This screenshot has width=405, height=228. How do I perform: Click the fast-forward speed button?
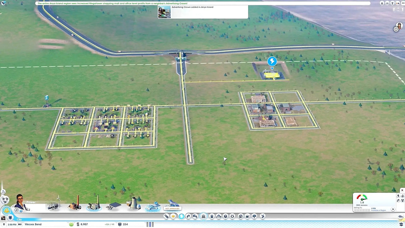(x=20, y=224)
